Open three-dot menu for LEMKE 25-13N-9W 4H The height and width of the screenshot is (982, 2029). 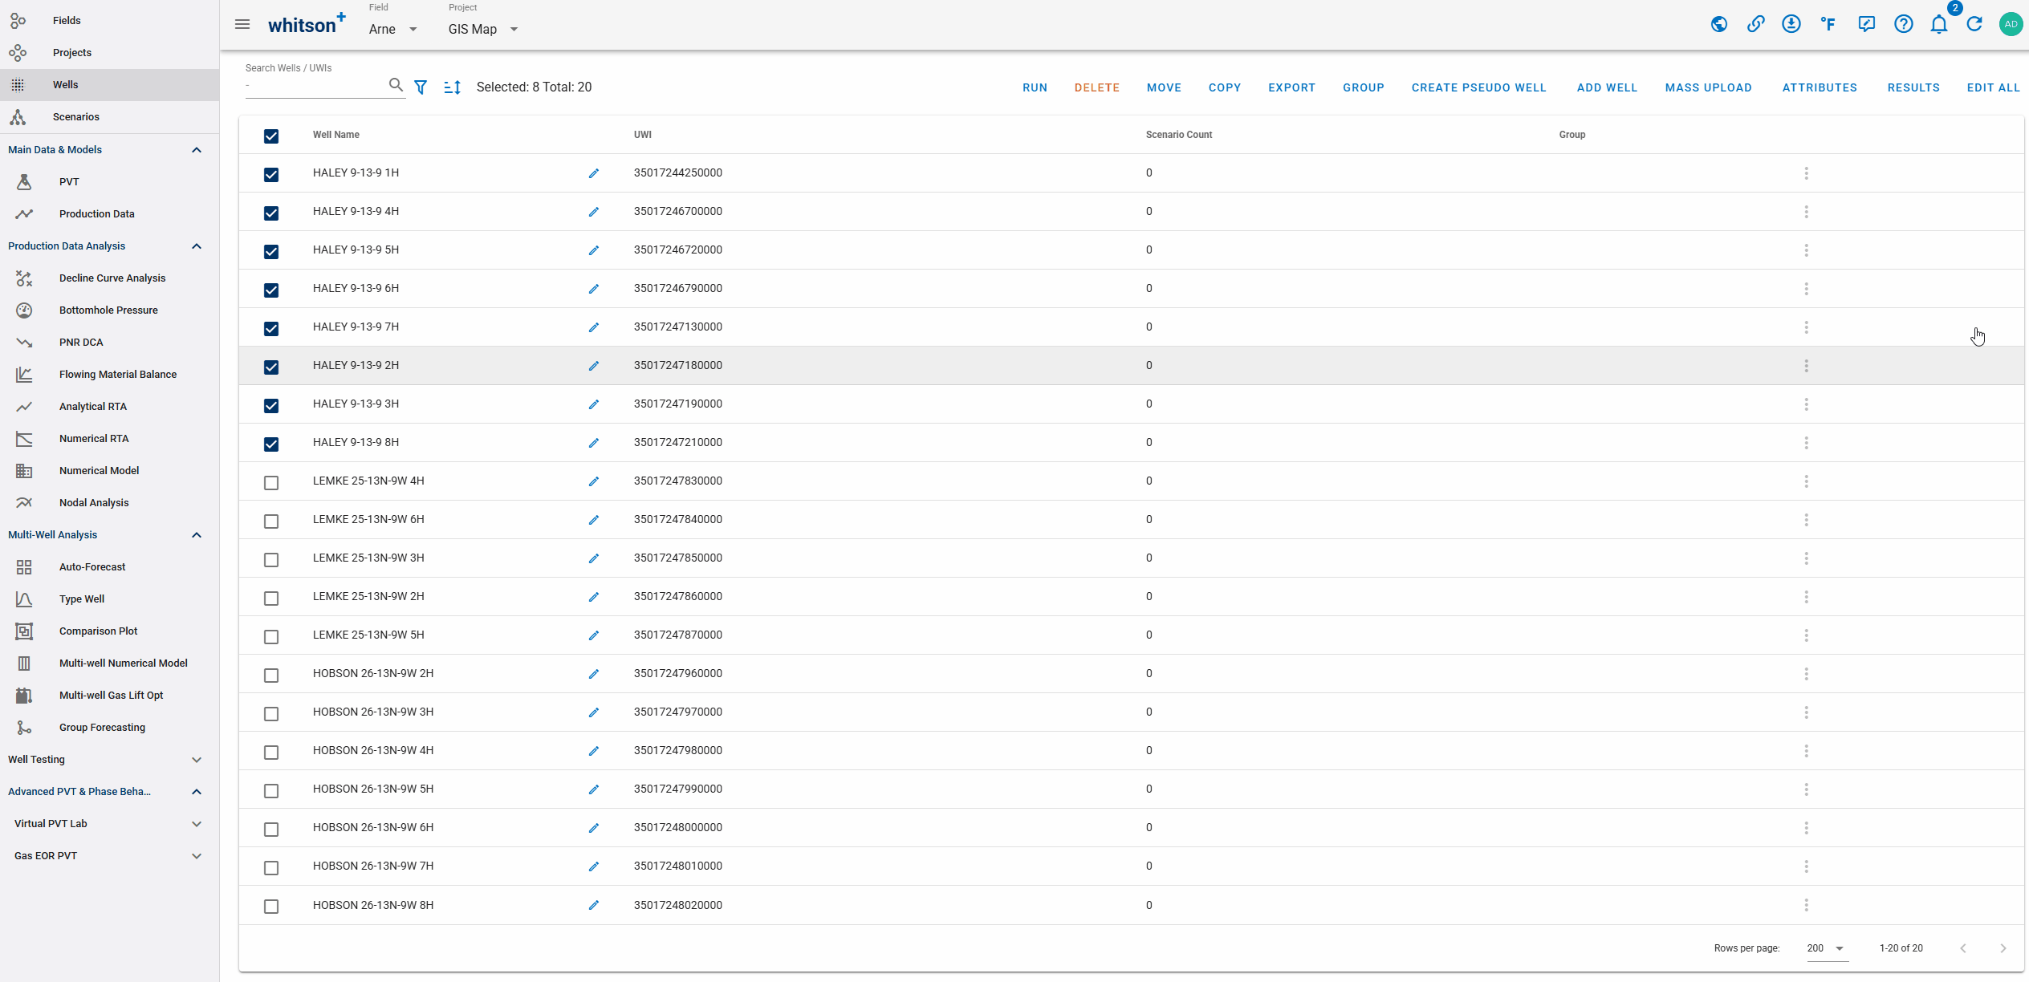1806,481
